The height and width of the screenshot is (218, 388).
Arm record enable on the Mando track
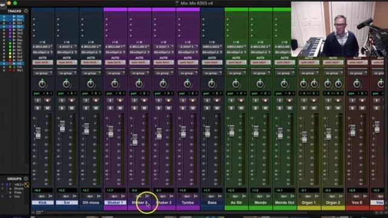tap(266, 101)
